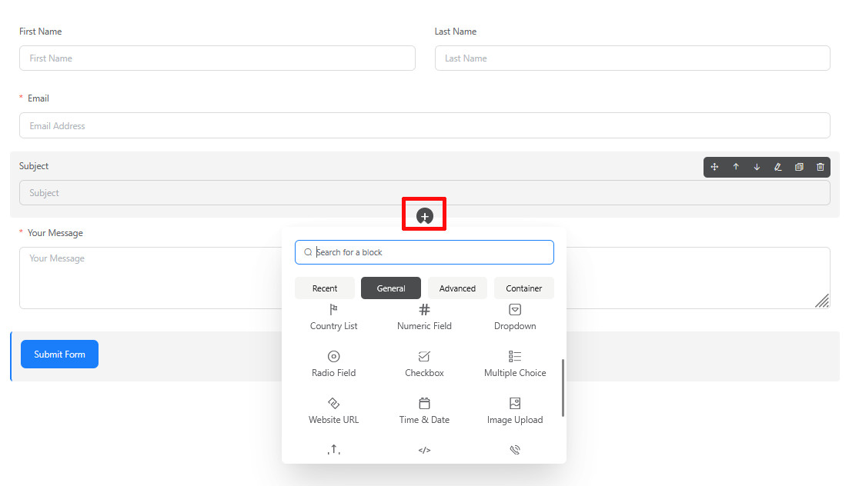Add a Country List block
Viewport: 859px width, 486px height.
(x=333, y=318)
